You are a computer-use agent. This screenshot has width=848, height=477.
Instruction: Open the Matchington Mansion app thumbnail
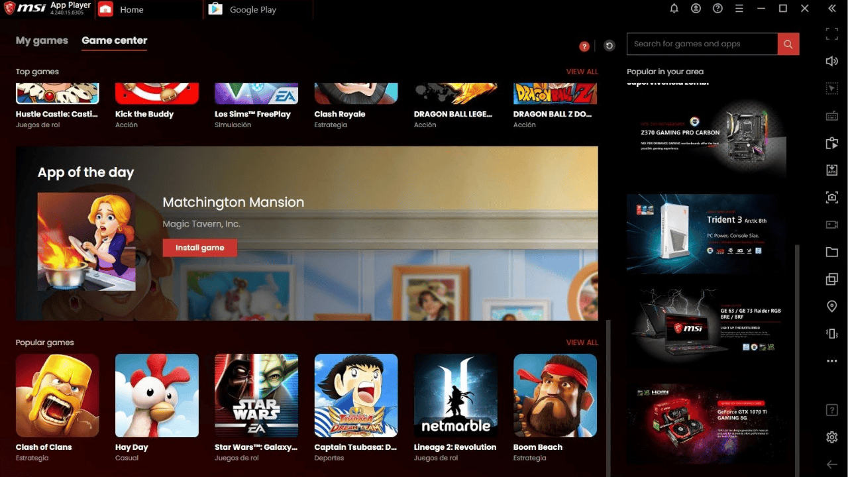coord(87,242)
